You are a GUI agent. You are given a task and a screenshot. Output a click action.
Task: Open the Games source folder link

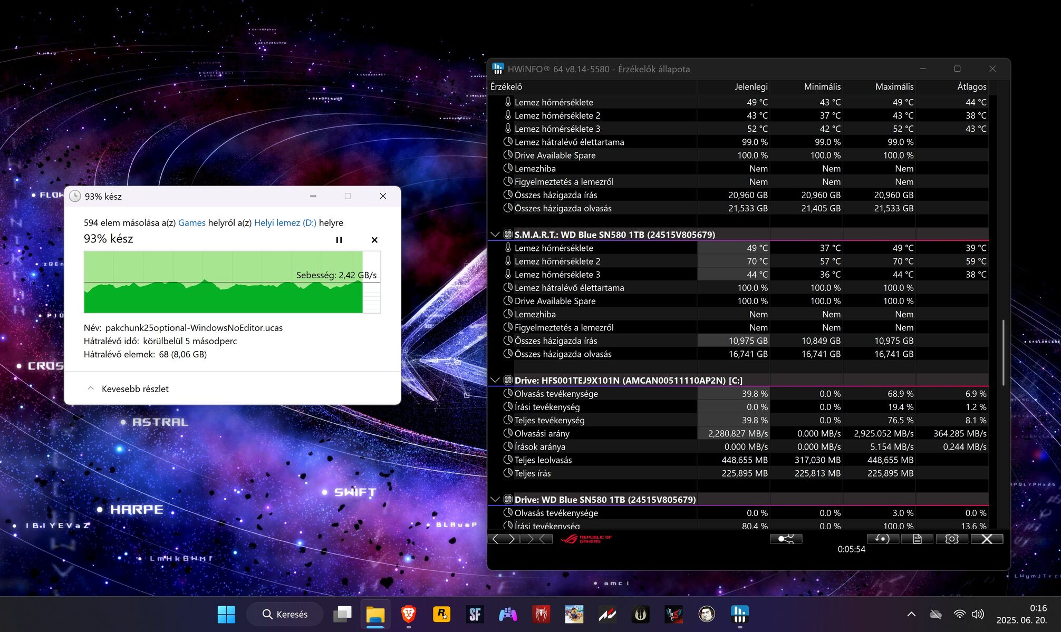click(x=192, y=222)
